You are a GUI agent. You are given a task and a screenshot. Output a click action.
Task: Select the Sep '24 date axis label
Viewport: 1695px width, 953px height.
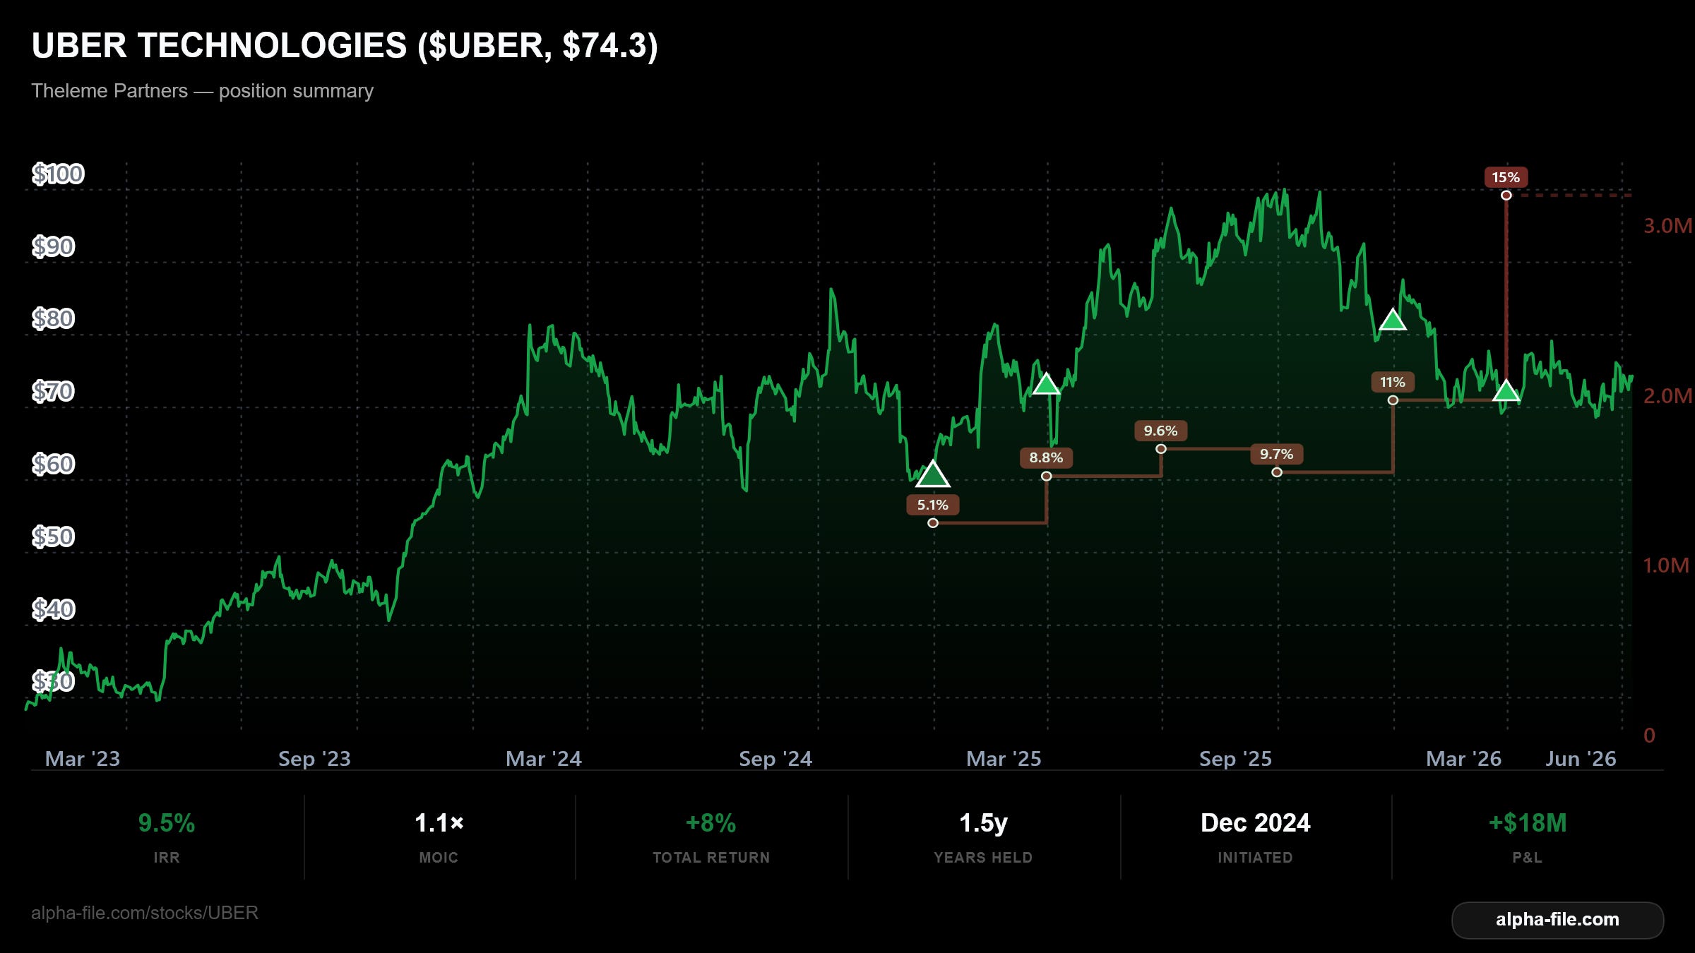point(775,759)
